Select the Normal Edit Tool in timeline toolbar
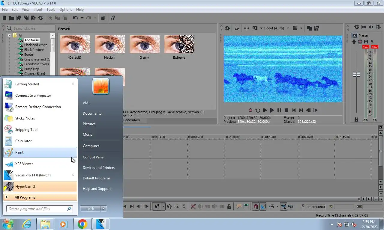 (x=157, y=206)
